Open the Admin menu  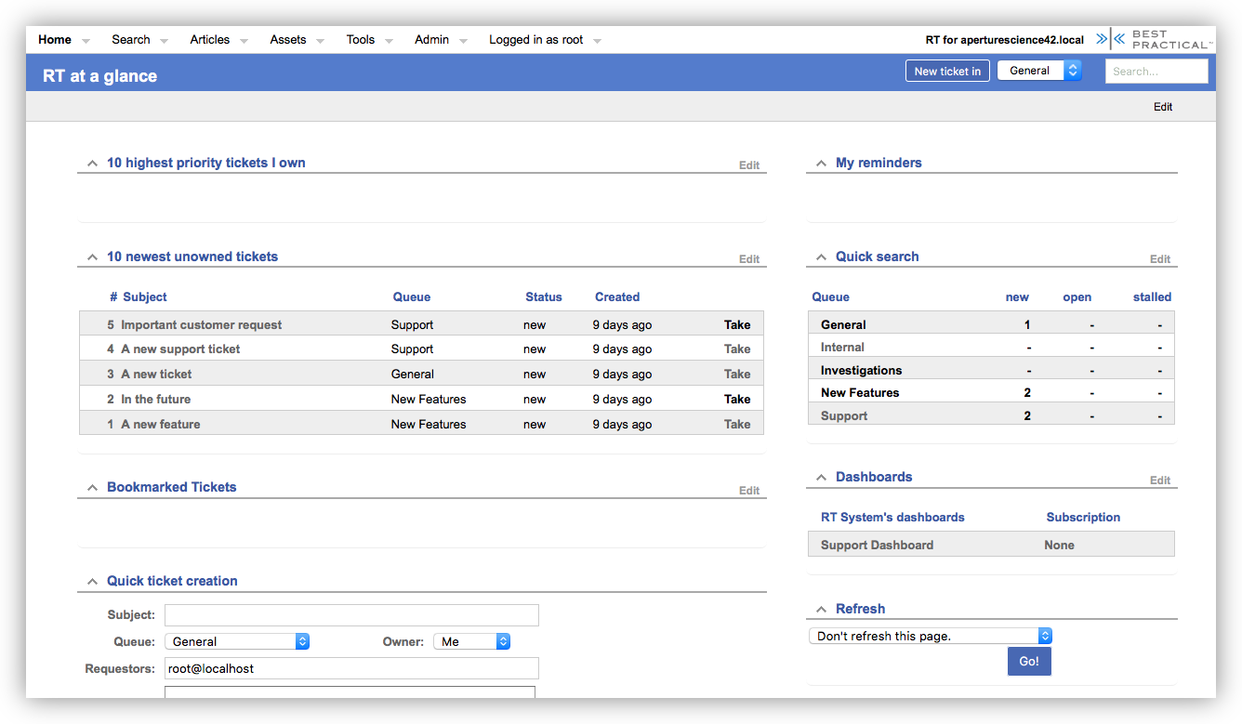pos(431,40)
